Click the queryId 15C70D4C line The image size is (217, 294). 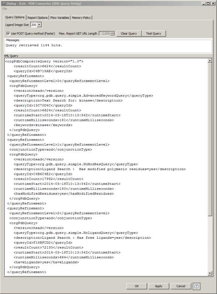43,105
